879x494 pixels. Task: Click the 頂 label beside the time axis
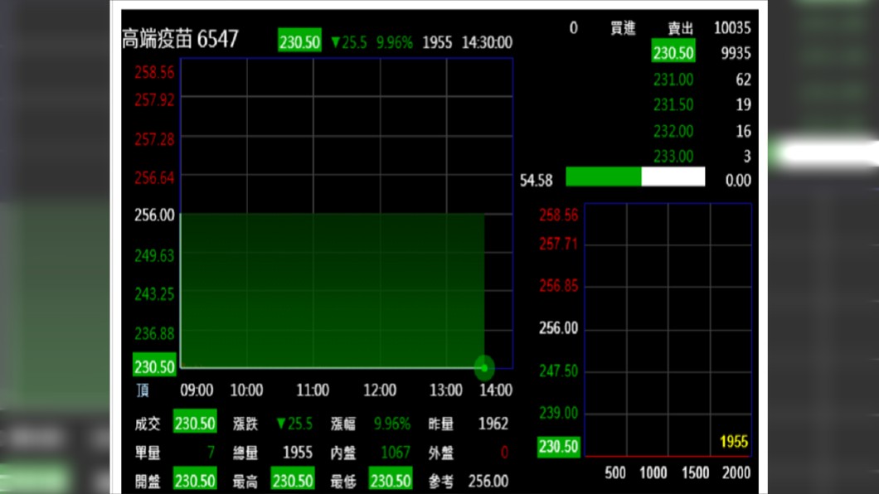pos(143,390)
